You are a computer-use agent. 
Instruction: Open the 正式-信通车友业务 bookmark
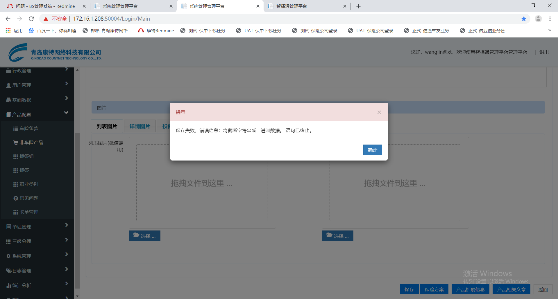coord(428,30)
